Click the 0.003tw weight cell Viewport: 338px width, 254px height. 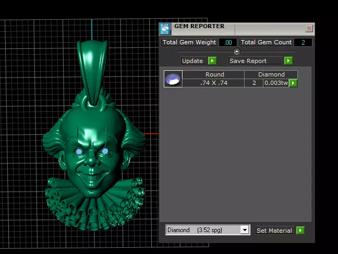click(276, 83)
